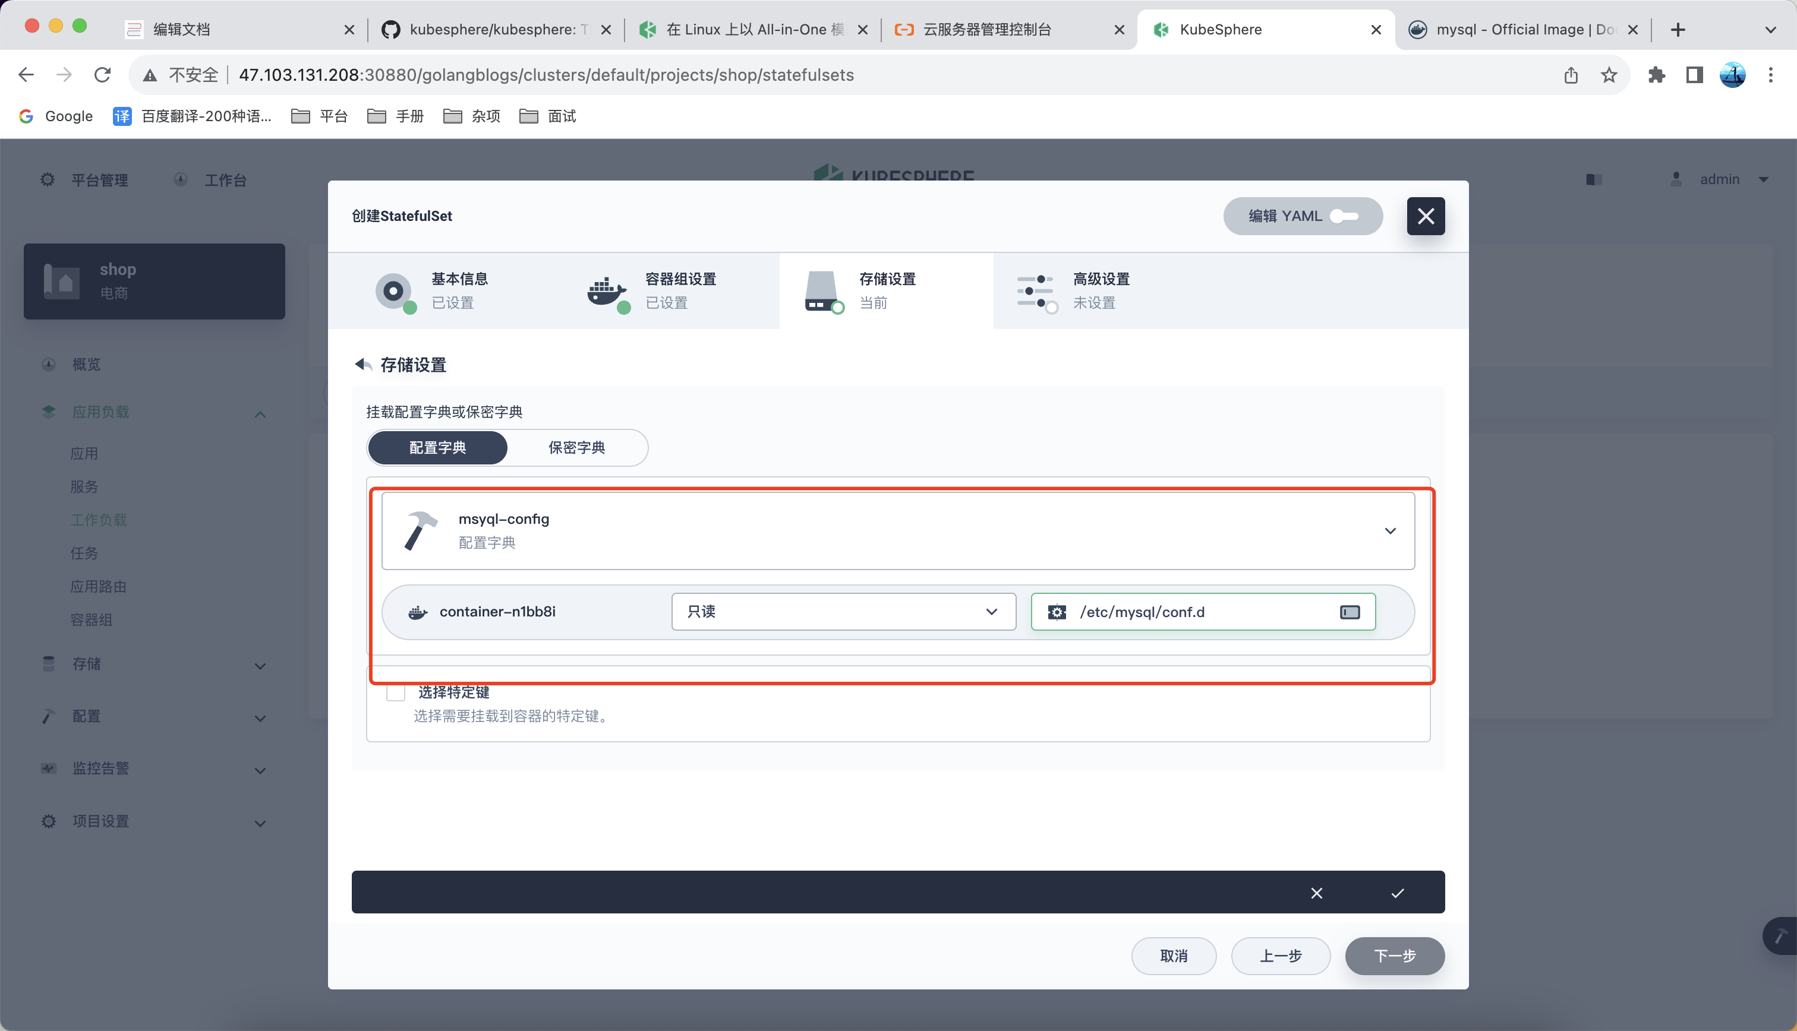Click the floating toolbox hammer button

point(1781,935)
